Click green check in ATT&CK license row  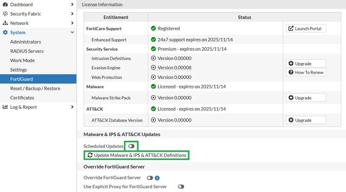[154, 109]
